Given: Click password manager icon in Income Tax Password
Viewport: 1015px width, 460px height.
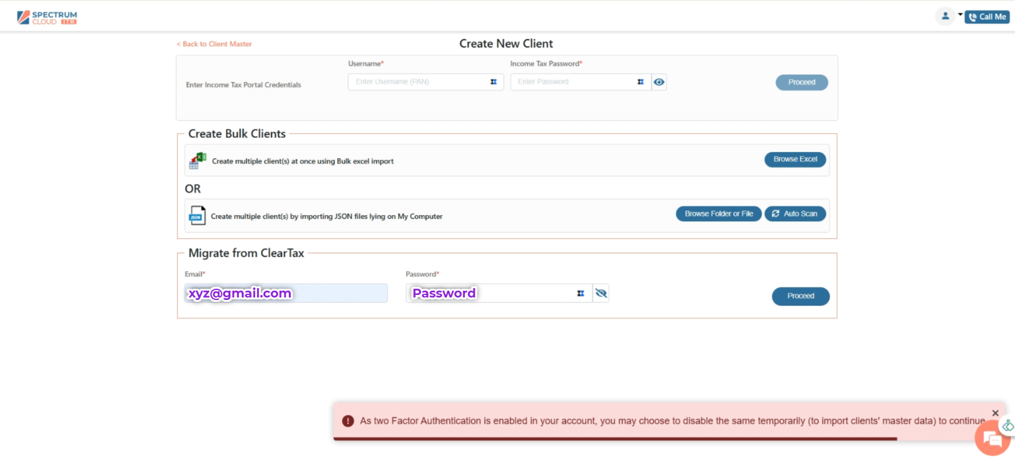Looking at the screenshot, I should (640, 82).
